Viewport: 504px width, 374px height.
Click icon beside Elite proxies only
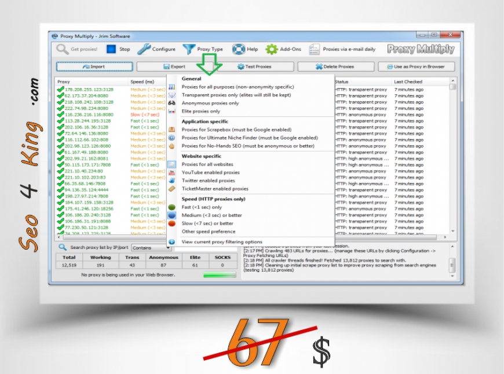coord(172,111)
